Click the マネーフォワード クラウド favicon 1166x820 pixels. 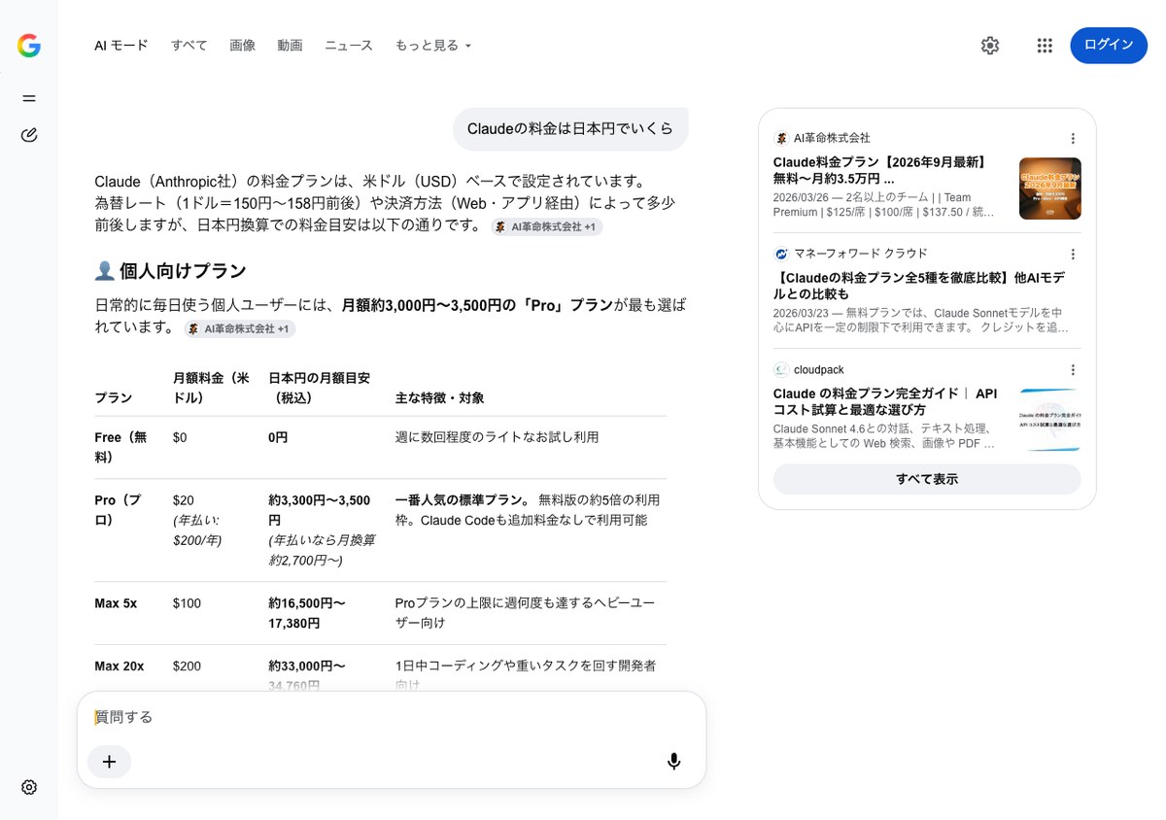click(x=781, y=254)
